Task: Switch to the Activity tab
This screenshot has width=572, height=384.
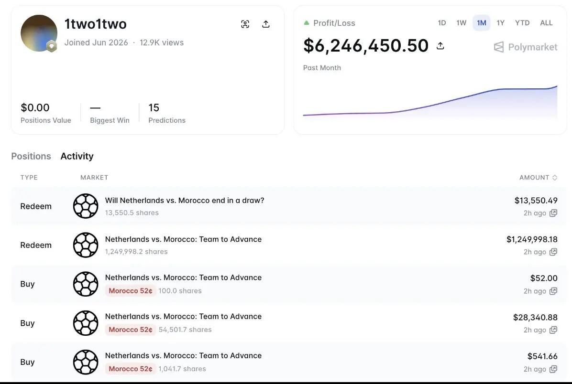Action: 77,156
